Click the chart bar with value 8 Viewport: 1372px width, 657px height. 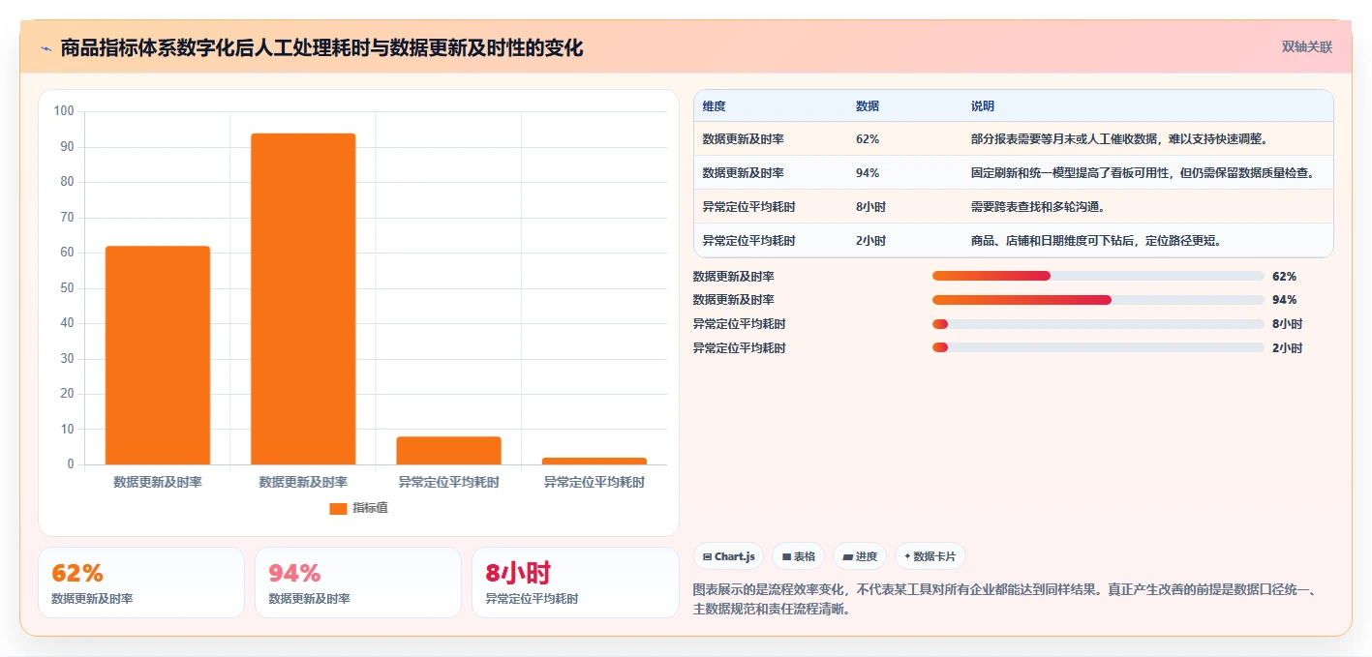448,451
